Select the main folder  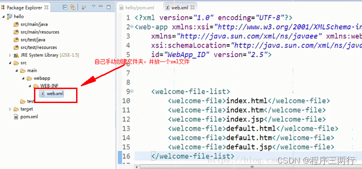coord(32,70)
